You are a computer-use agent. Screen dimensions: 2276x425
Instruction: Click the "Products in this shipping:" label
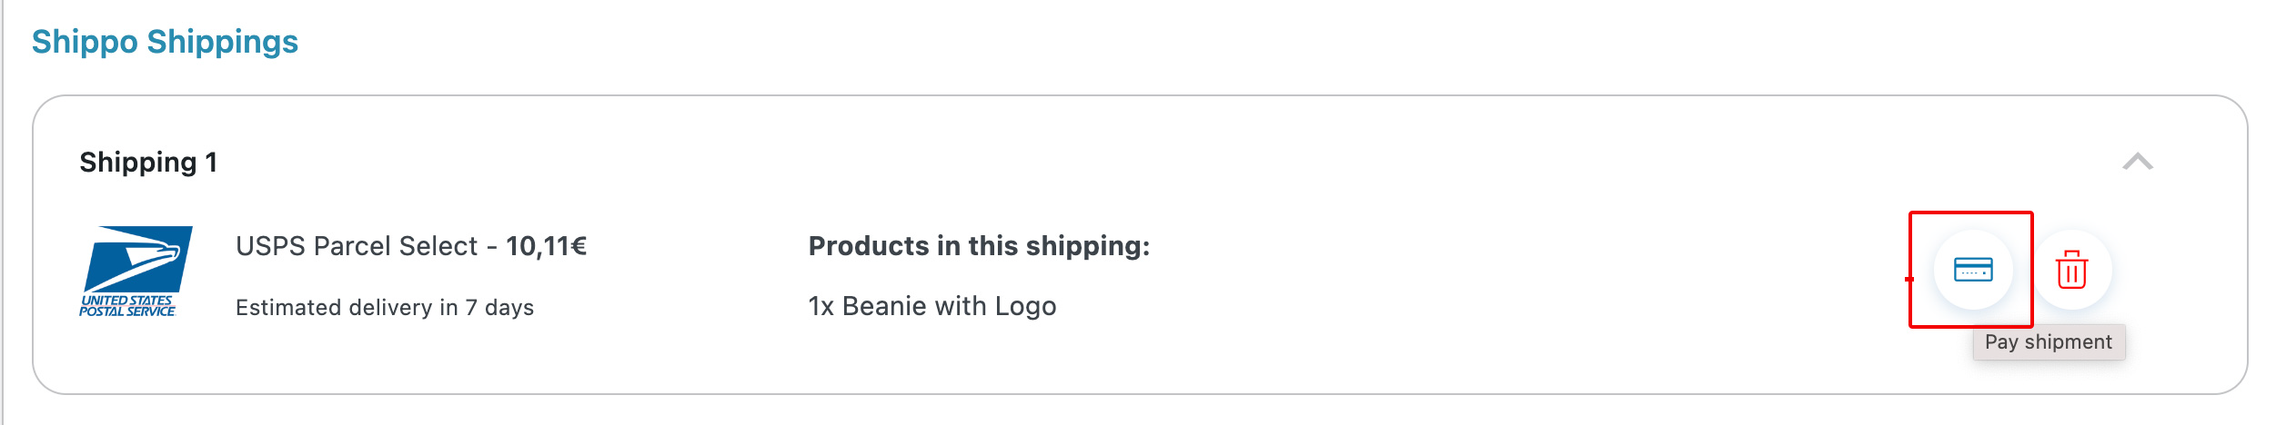pyautogui.click(x=979, y=246)
